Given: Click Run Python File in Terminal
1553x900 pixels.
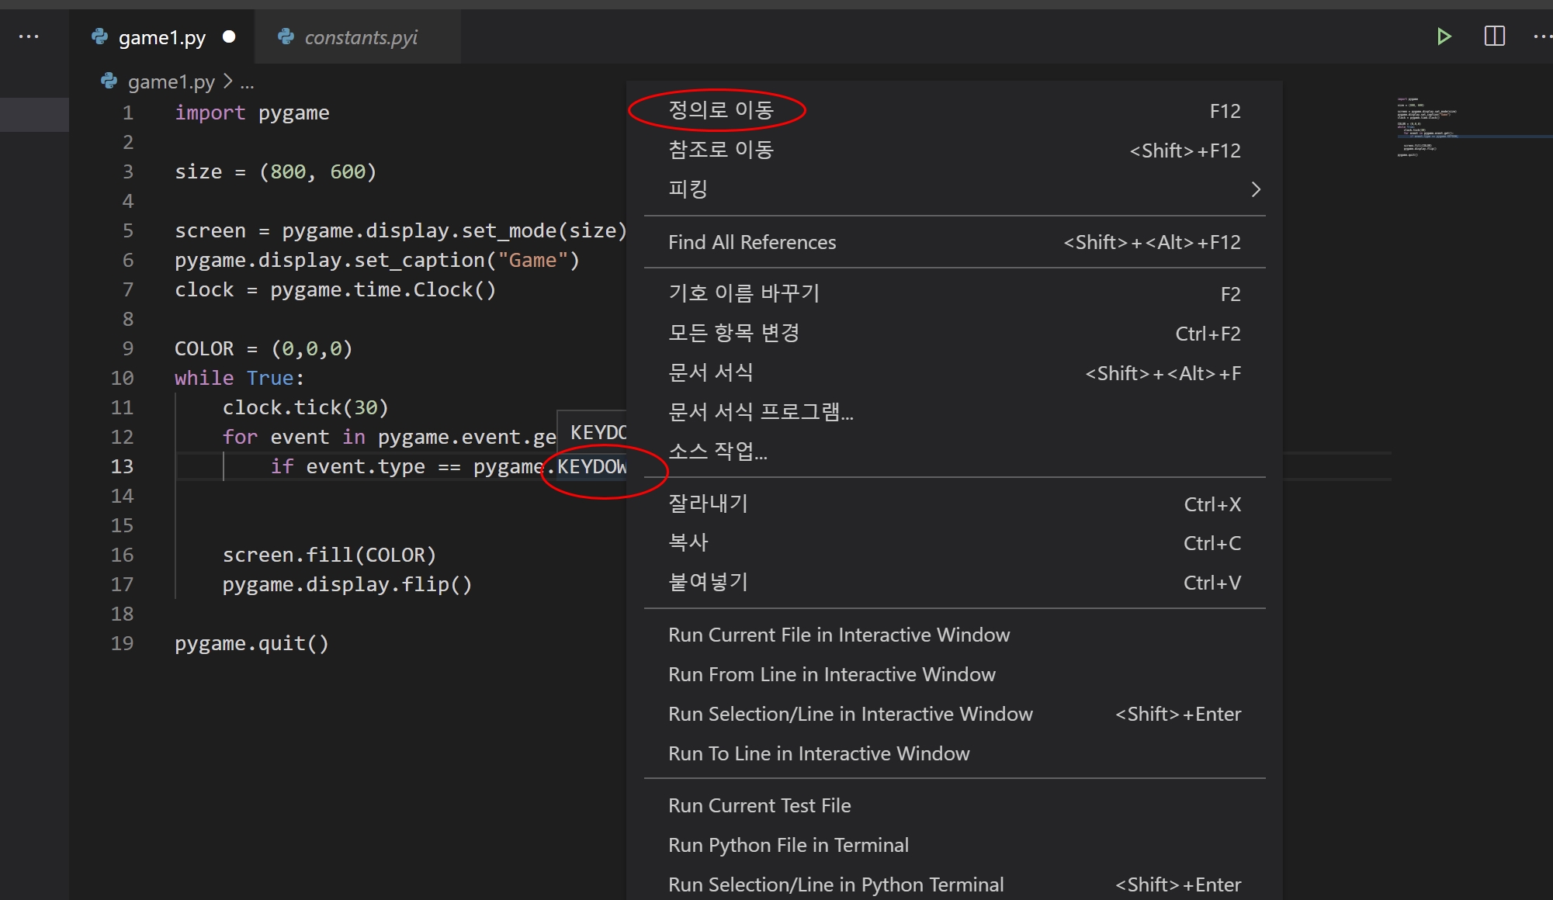Looking at the screenshot, I should (x=788, y=845).
